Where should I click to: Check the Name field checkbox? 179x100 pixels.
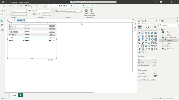163,43
